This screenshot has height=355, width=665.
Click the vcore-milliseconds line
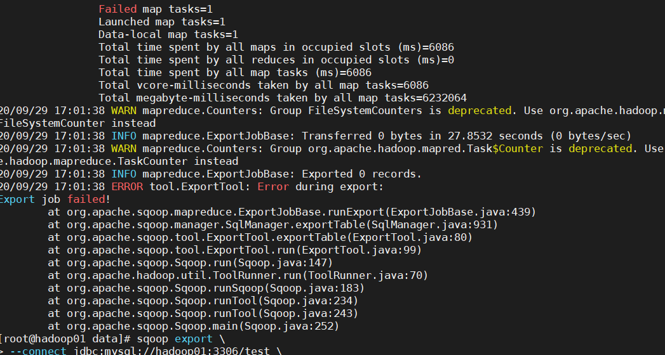pyautogui.click(x=264, y=85)
